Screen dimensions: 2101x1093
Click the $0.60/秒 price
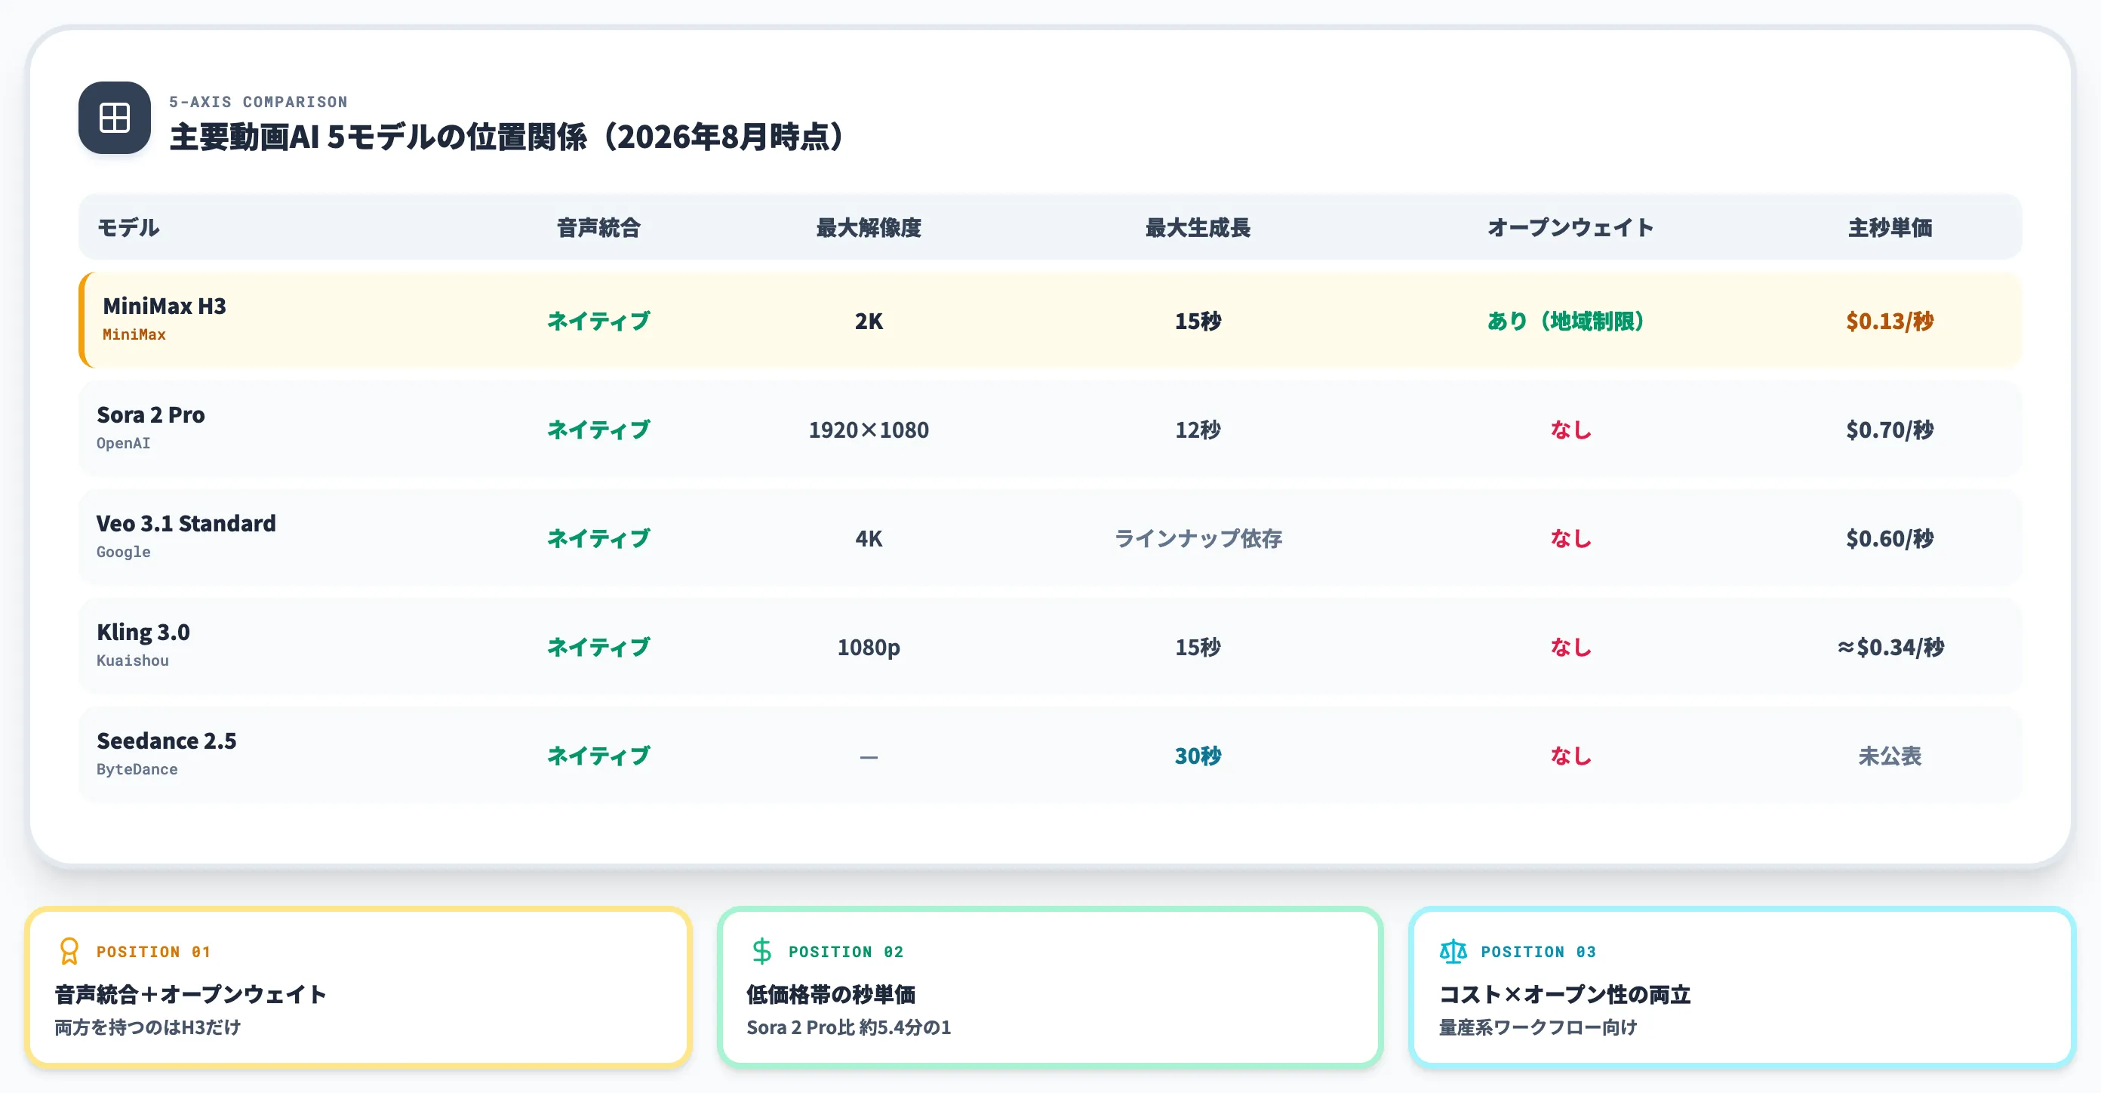[1890, 538]
